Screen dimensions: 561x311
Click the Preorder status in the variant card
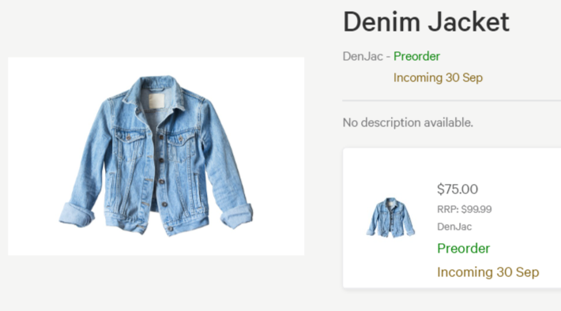(x=463, y=249)
